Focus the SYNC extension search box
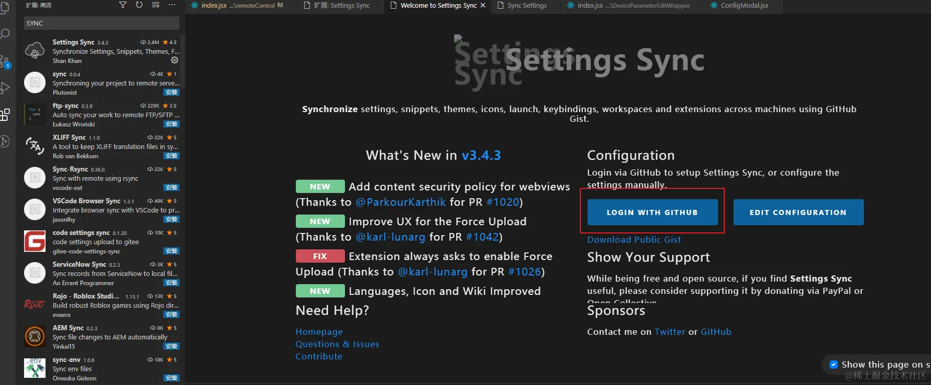Image resolution: width=931 pixels, height=385 pixels. pyautogui.click(x=101, y=23)
